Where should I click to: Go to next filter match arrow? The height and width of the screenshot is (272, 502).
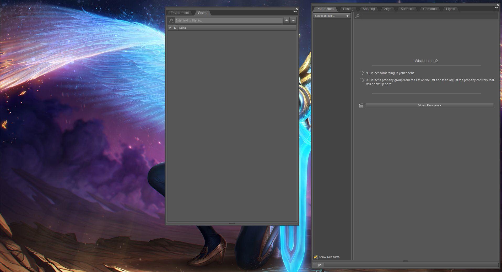coord(293,20)
